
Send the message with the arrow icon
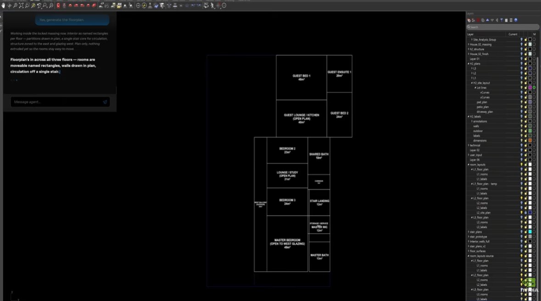pyautogui.click(x=105, y=102)
